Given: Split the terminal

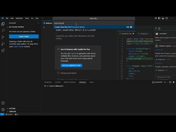Looking at the screenshot, I should [170, 82].
